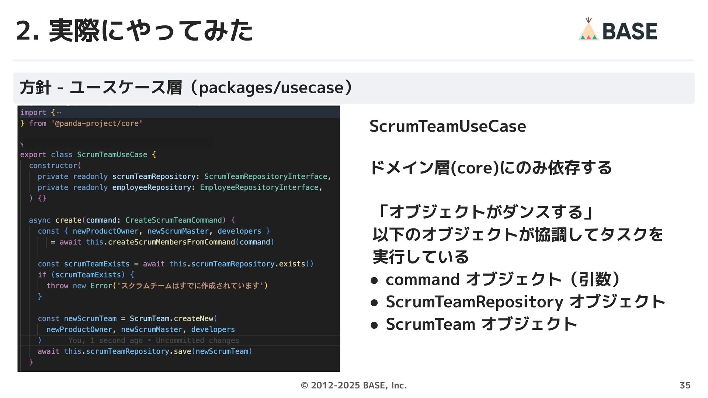Click the CreateScrumTeamCommand parameter type

coord(173,220)
